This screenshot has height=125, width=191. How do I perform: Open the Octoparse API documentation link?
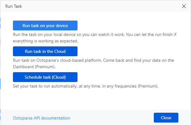(x=42, y=118)
